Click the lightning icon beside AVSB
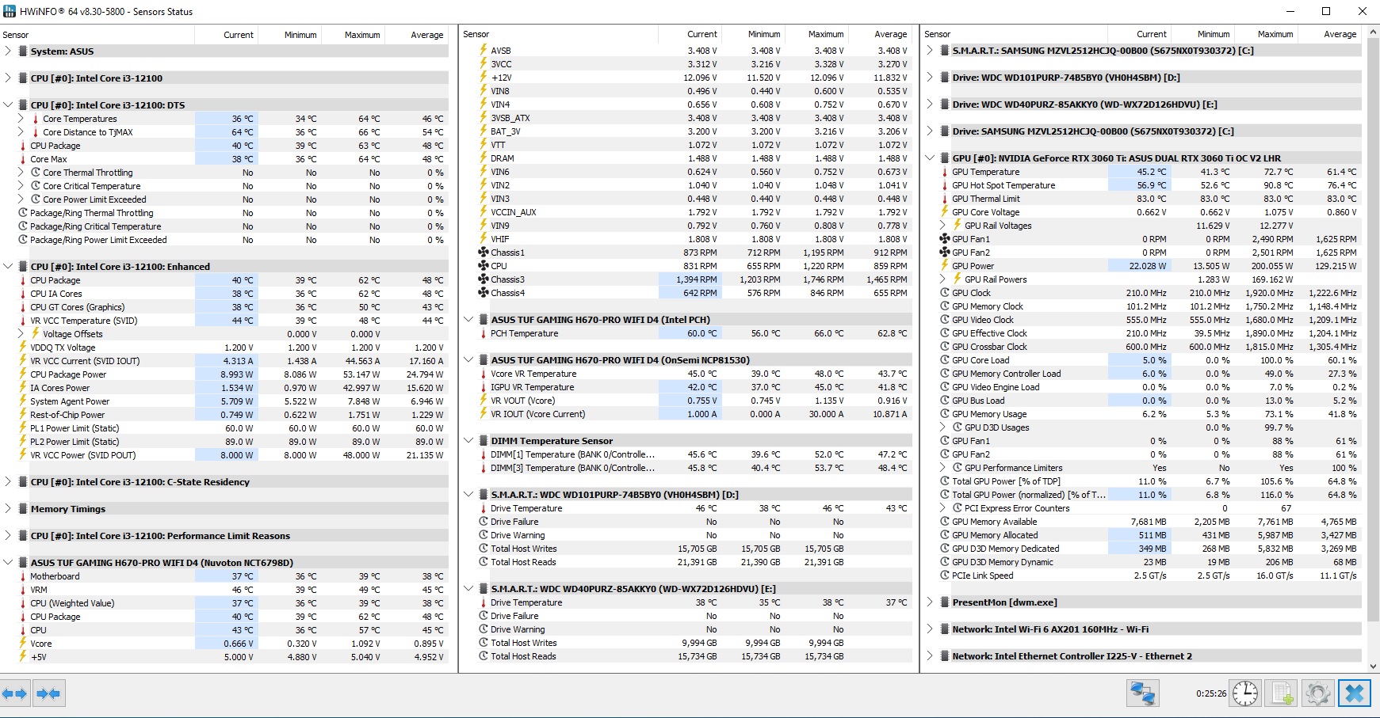 coord(484,51)
